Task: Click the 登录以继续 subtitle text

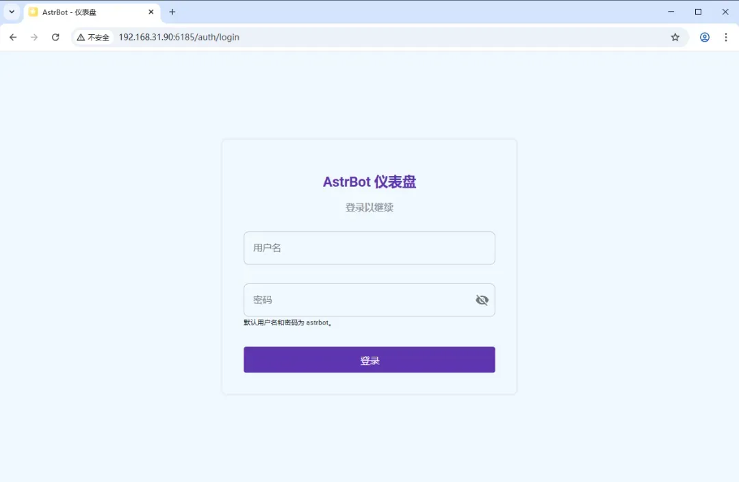Action: tap(369, 207)
